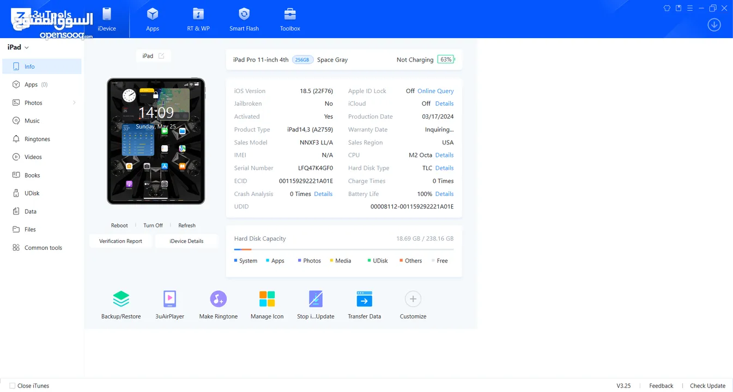Open the skin theme icon in title bar
The height and width of the screenshot is (392, 733).
tap(667, 8)
